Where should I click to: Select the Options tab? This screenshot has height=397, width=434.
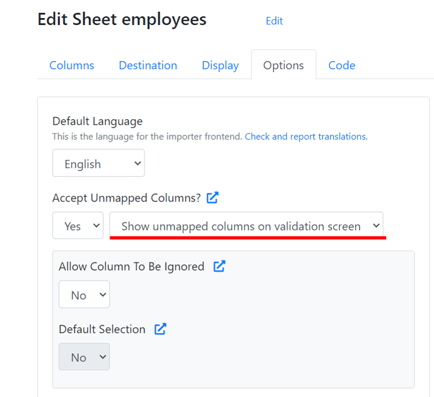(284, 65)
